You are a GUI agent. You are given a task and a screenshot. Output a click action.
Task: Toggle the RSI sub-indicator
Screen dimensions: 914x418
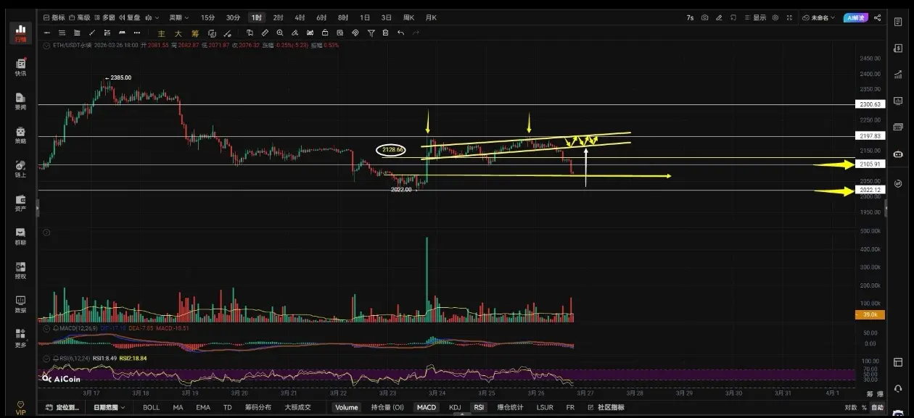479,407
